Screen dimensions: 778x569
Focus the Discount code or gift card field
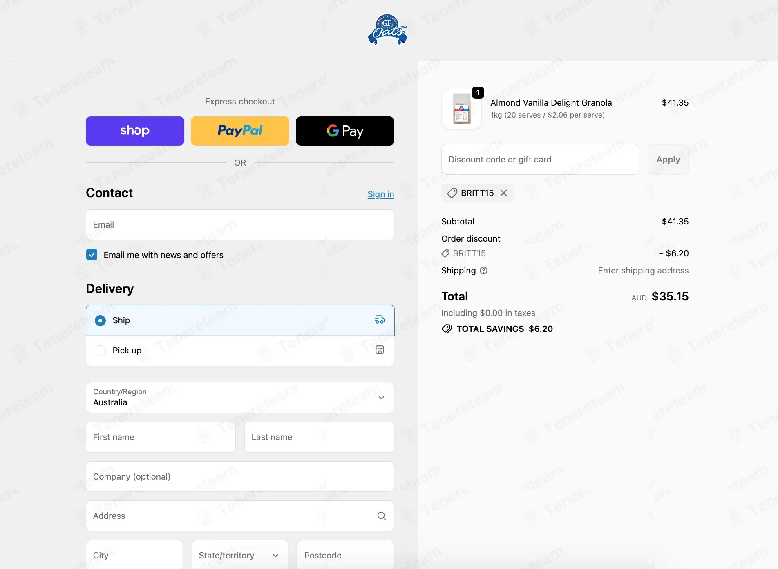coord(540,160)
